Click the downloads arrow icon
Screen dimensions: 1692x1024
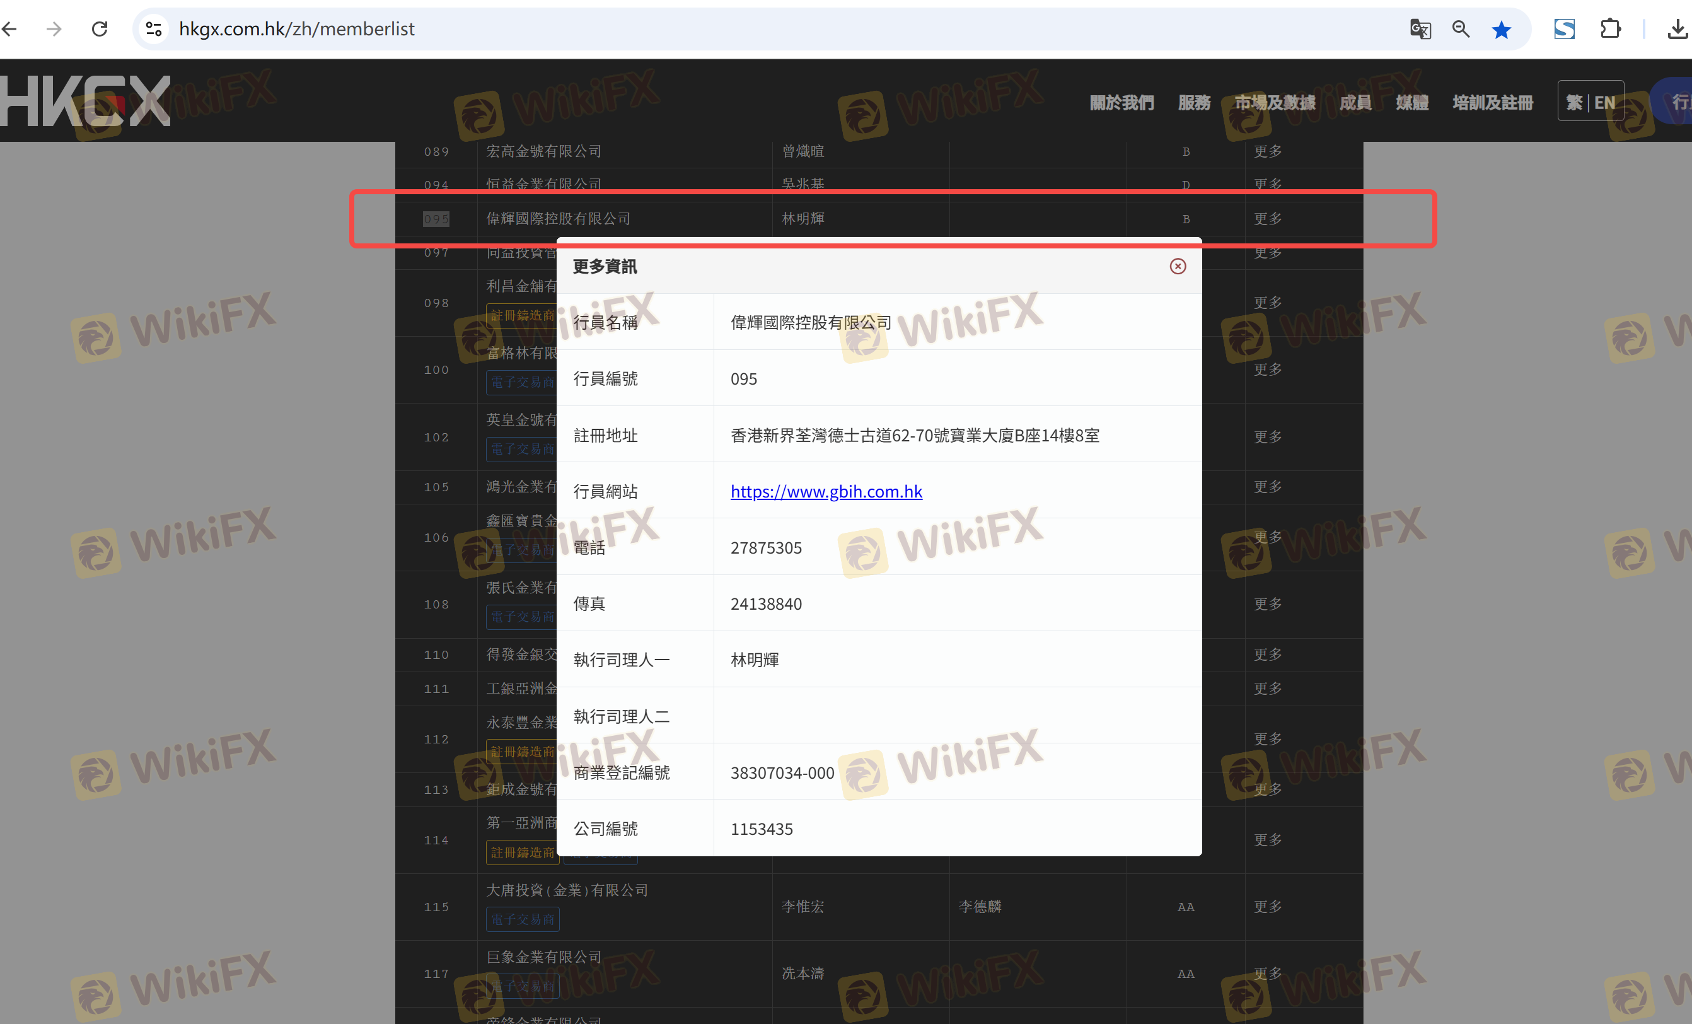pyautogui.click(x=1678, y=29)
